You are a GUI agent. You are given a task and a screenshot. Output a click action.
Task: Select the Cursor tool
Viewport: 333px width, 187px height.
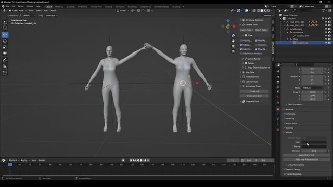click(x=5, y=28)
